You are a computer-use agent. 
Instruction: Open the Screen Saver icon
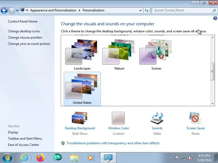(195, 118)
